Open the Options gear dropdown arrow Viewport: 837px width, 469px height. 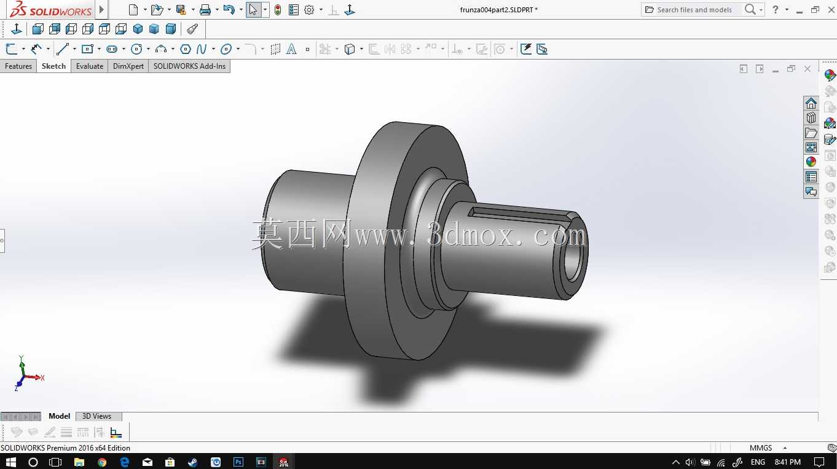[321, 10]
